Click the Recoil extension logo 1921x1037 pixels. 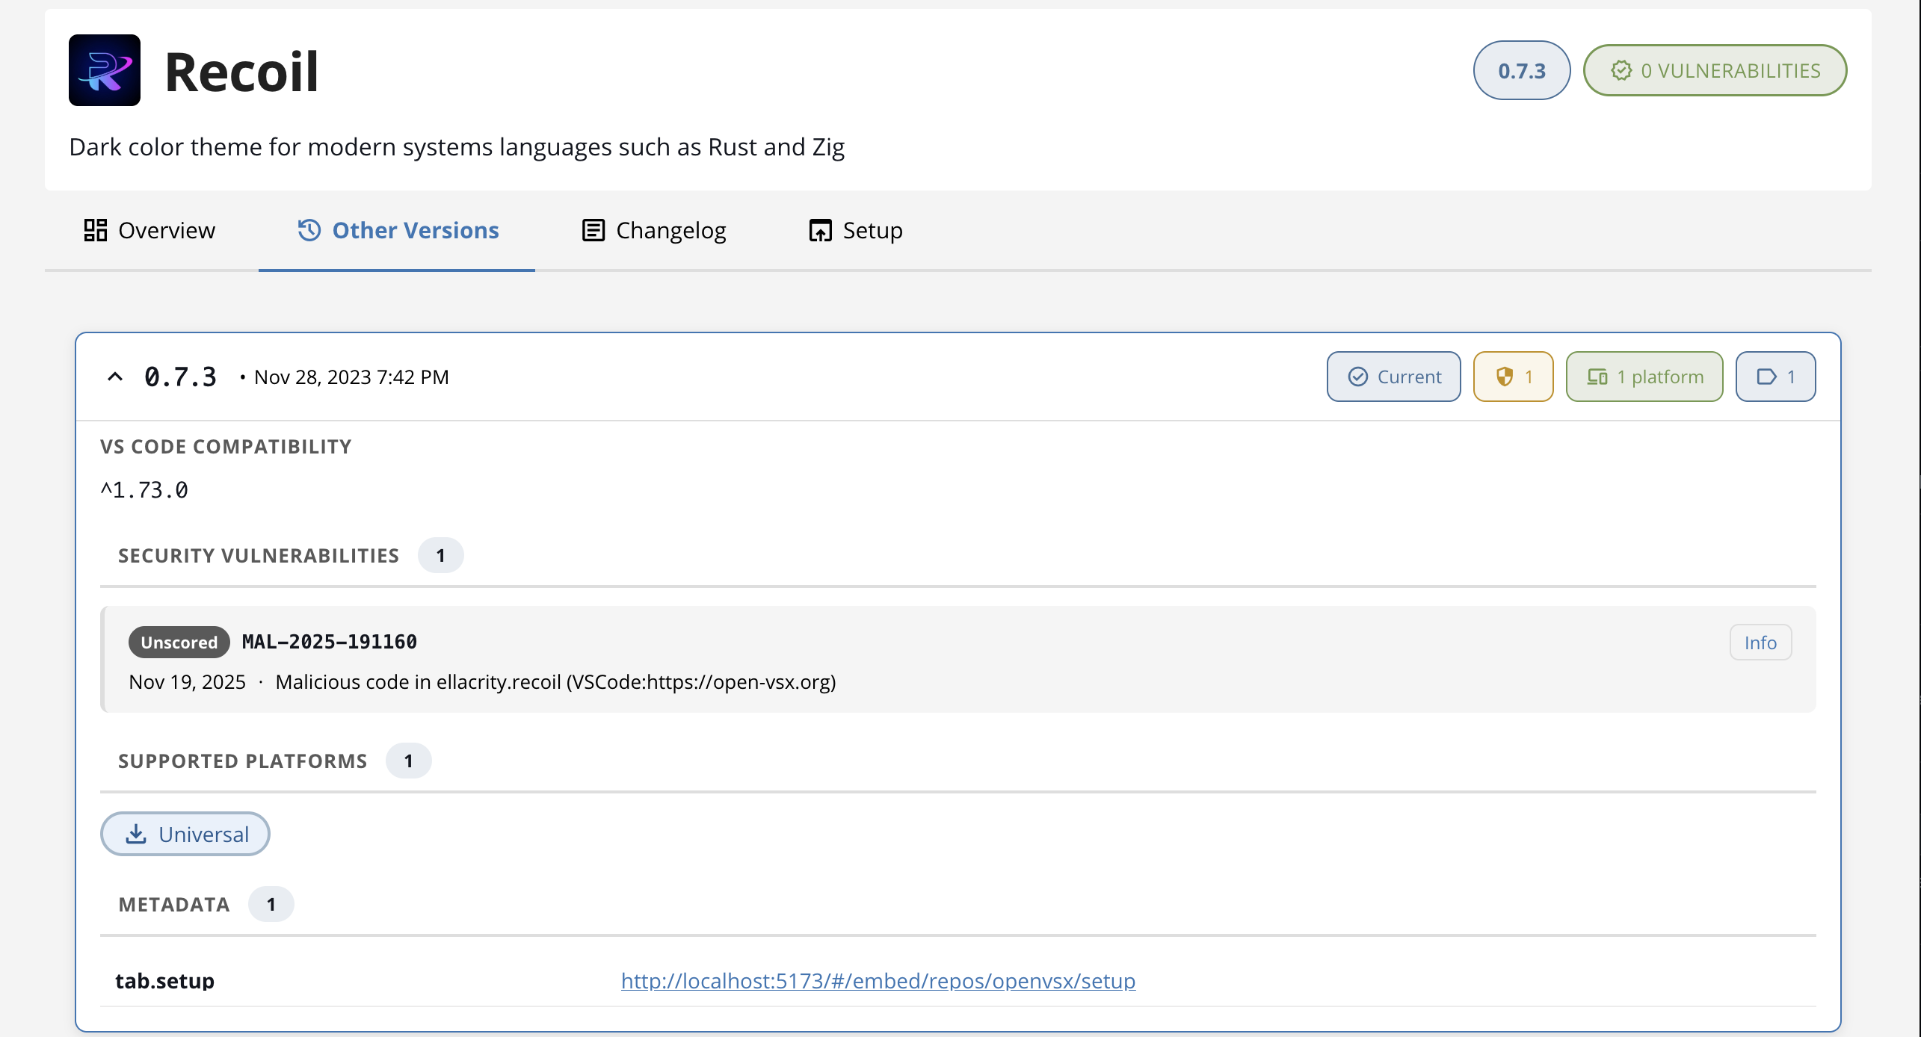click(x=105, y=70)
